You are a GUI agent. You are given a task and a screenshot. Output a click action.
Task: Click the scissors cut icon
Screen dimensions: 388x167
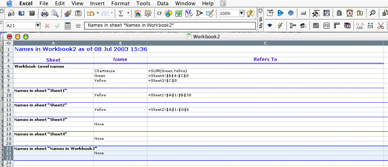click(381, 25)
